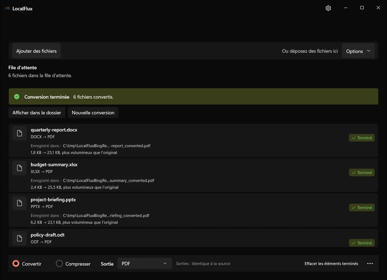Click the ODT → PDF label

(41, 242)
